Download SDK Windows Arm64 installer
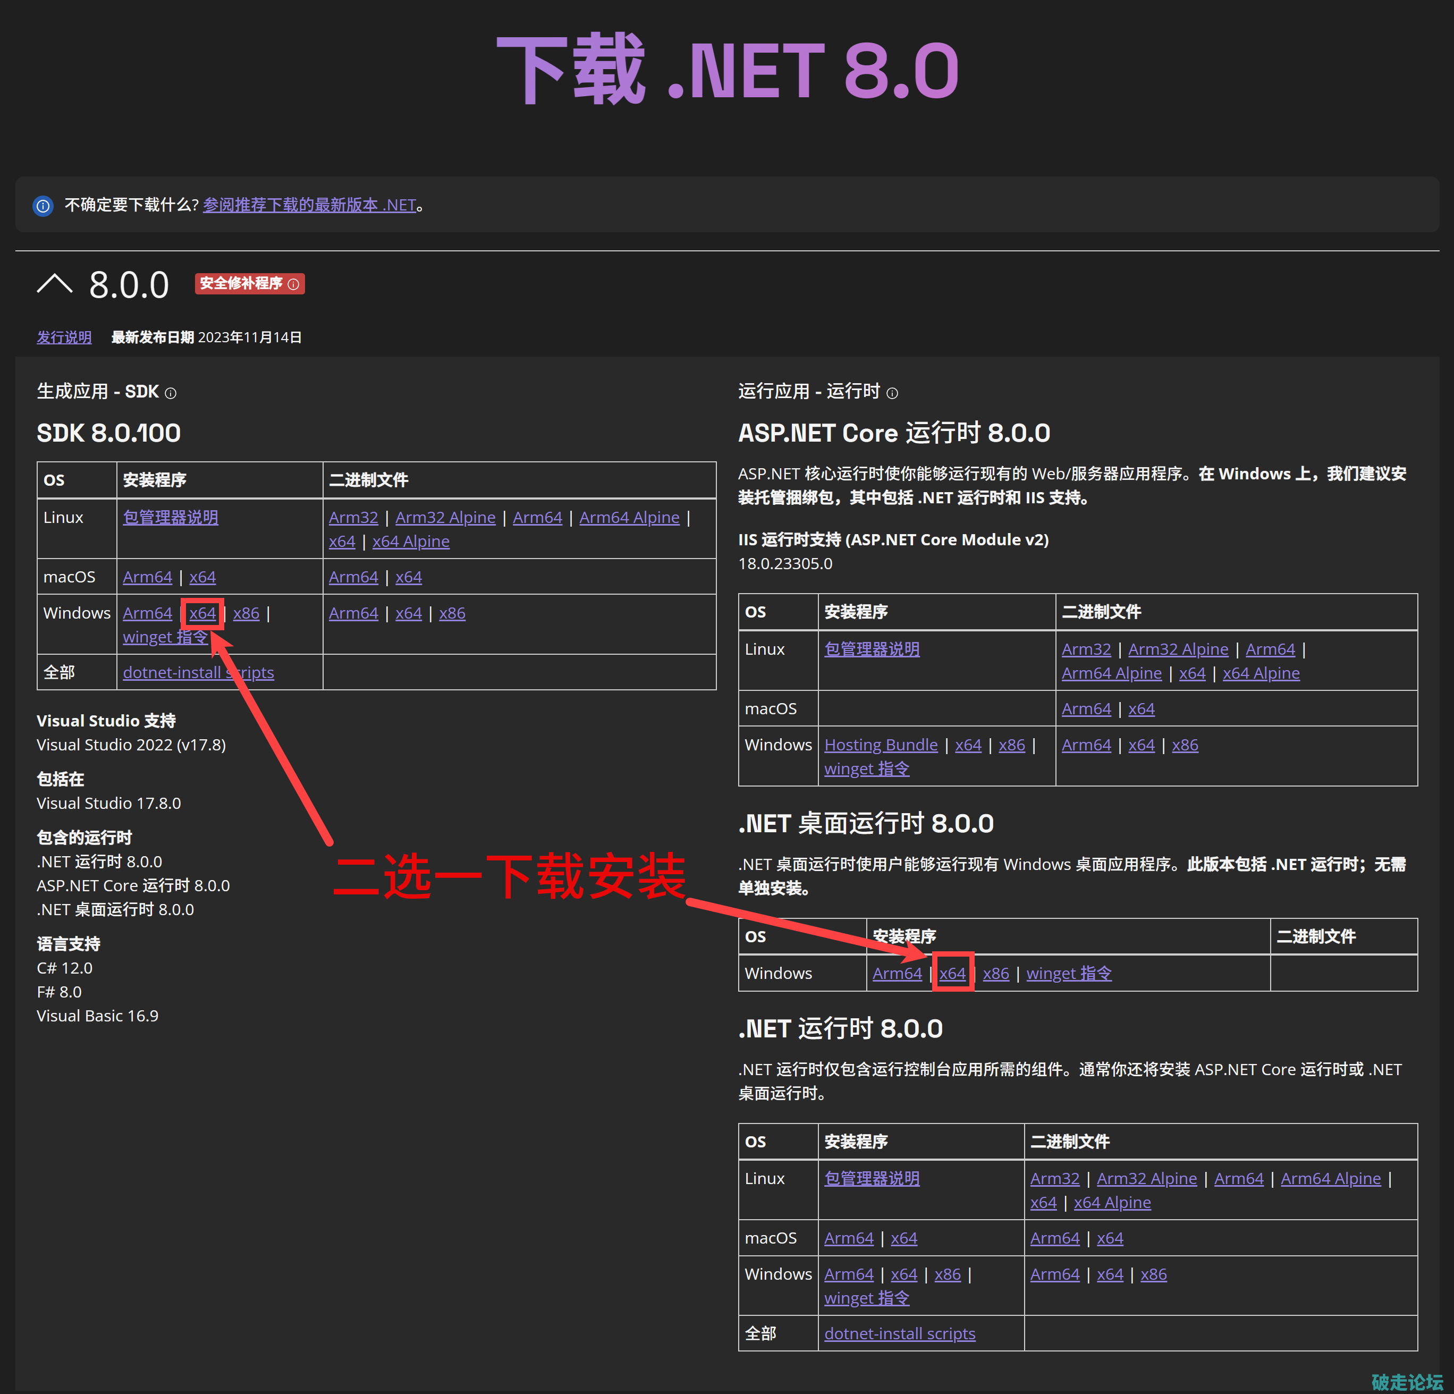 (148, 613)
